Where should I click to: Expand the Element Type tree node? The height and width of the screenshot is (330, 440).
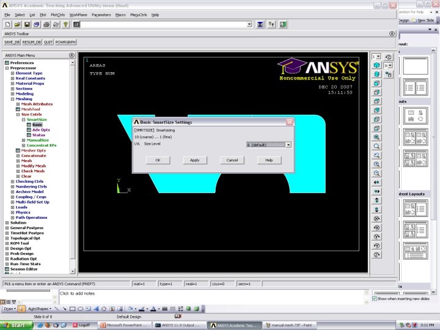coord(13,73)
